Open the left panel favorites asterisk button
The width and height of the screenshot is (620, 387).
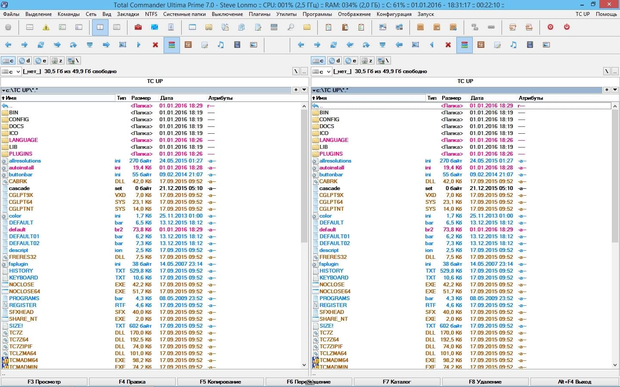[296, 90]
